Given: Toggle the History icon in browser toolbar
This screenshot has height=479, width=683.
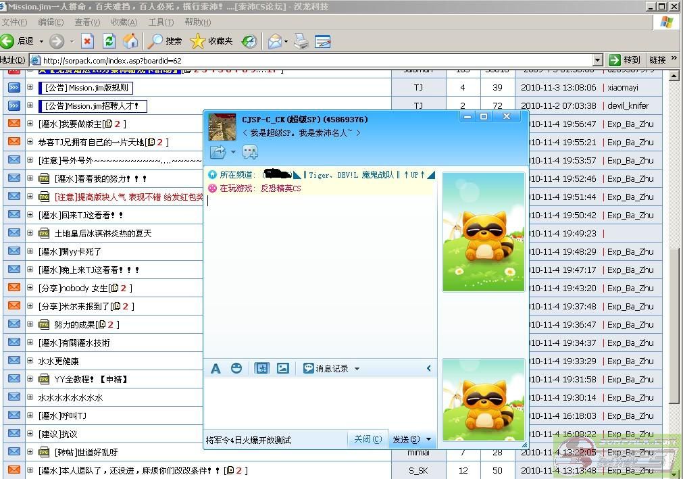Looking at the screenshot, I should 249,41.
